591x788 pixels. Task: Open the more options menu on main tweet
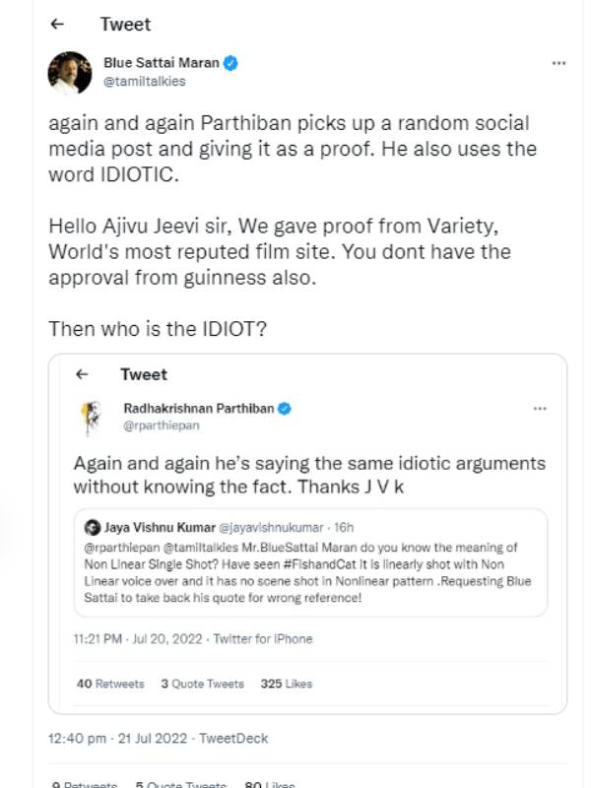(558, 63)
